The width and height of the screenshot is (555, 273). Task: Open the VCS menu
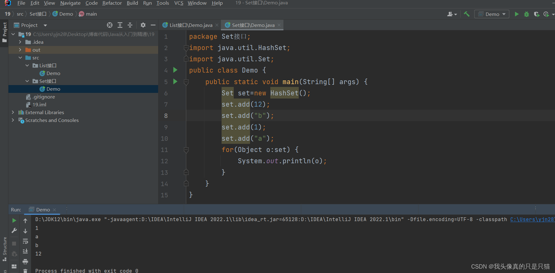pos(179,3)
